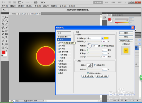The image size is (142, 103).
Task: Enable the 斜面和浮雕 bevel checkbox
Action: pyautogui.click(x=59, y=52)
